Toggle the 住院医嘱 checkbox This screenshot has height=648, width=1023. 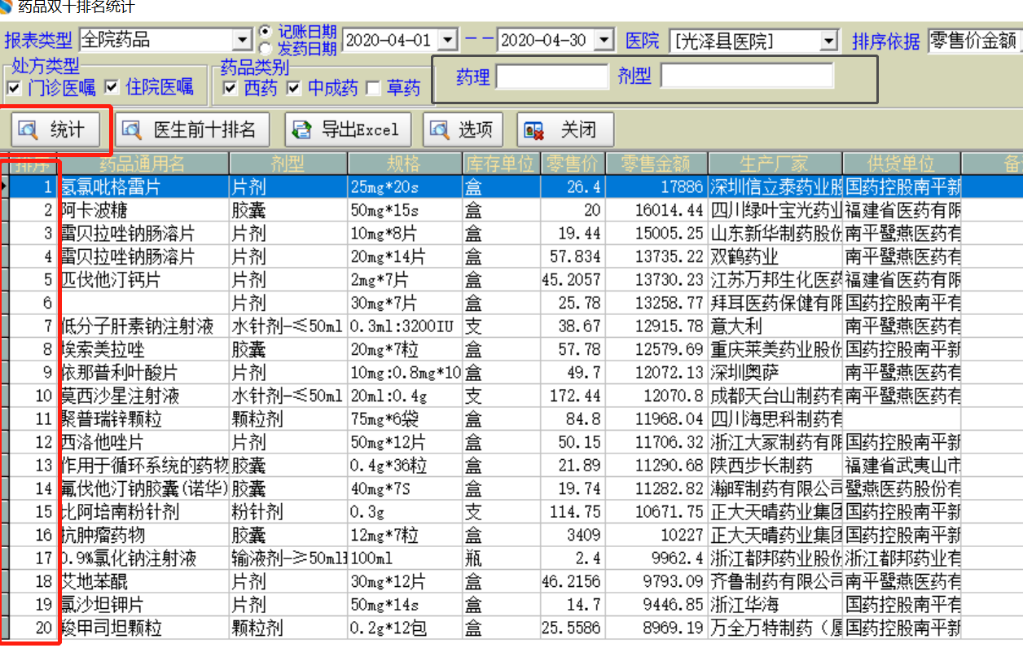111,88
